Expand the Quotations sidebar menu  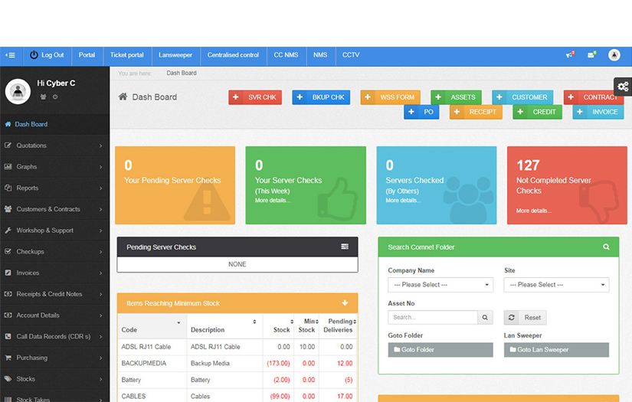(x=55, y=145)
